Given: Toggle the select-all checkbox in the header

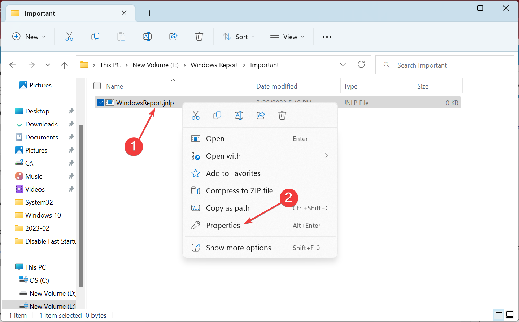Looking at the screenshot, I should (x=97, y=86).
